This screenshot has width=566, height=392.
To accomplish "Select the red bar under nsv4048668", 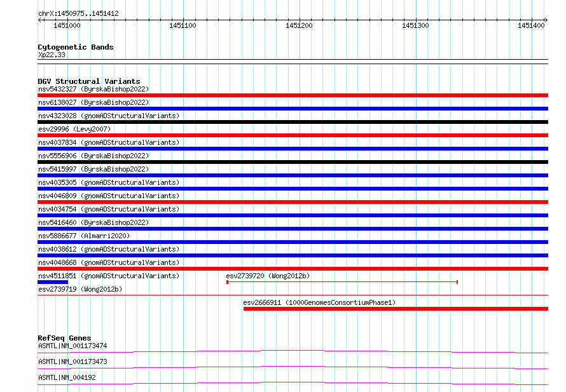I will [293, 269].
